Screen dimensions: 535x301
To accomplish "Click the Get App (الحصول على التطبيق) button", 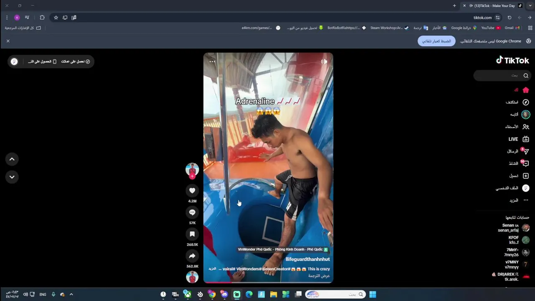I will (42, 61).
